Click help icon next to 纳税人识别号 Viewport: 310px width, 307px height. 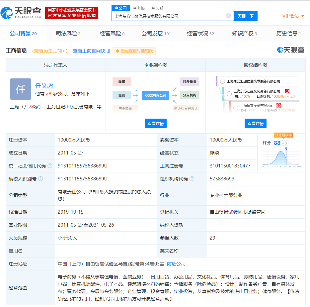(x=40, y=179)
